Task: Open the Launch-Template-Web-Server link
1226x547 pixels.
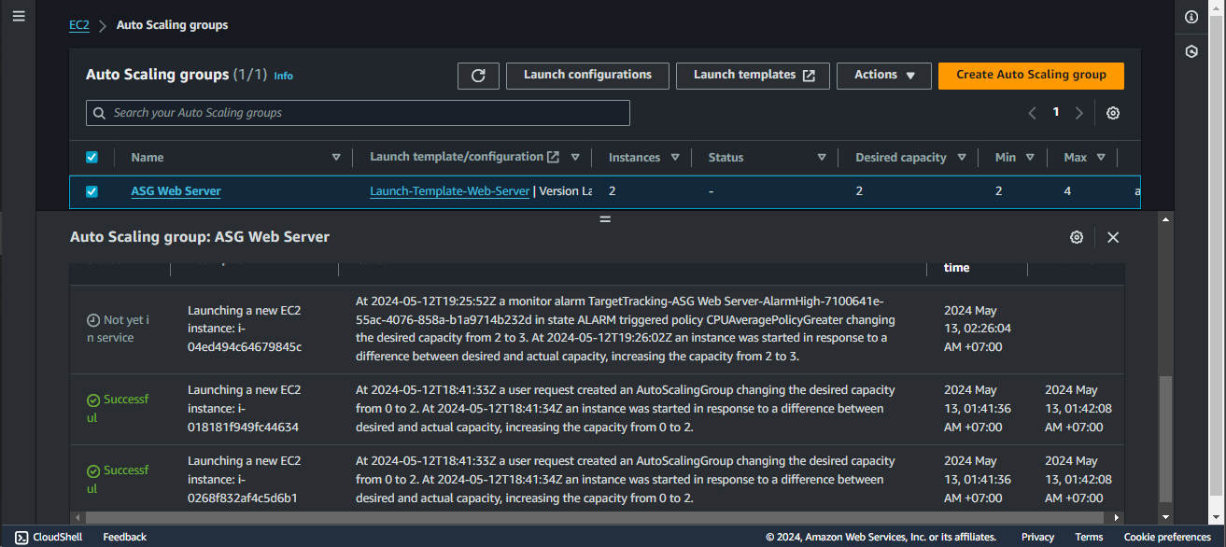Action: [450, 191]
